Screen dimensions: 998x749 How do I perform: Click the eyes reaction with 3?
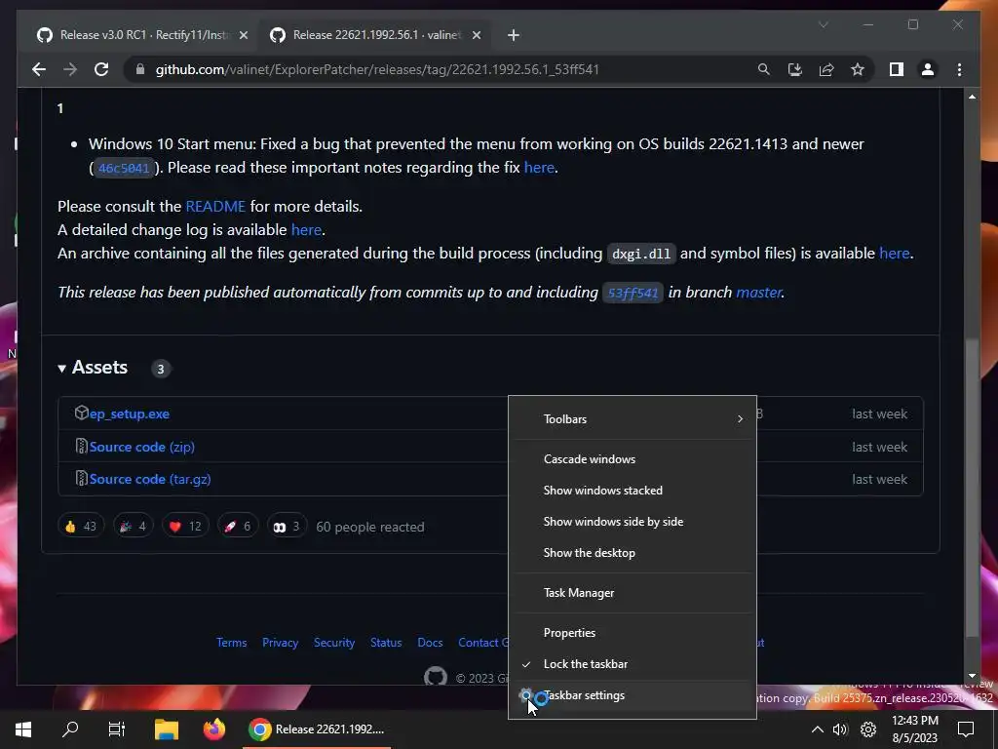(287, 526)
